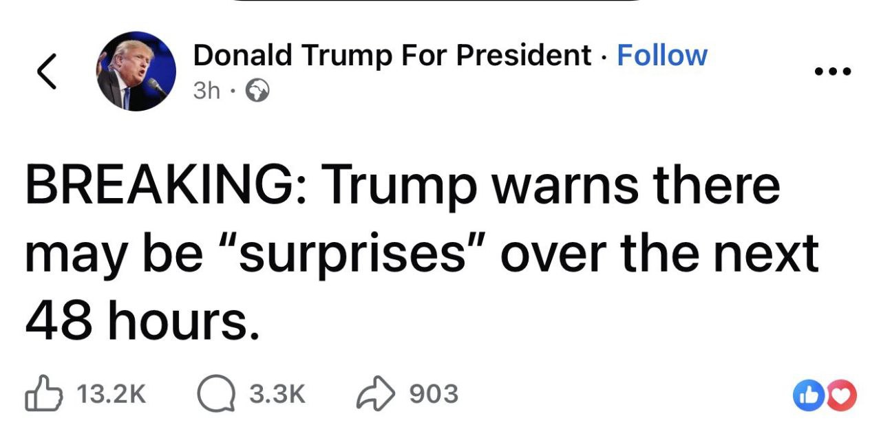Click the 3h post timestamp
This screenshot has width=881, height=427.
206,91
